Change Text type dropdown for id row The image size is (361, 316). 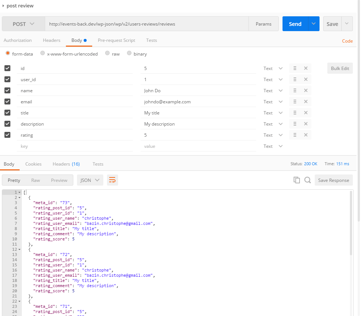tap(273, 69)
